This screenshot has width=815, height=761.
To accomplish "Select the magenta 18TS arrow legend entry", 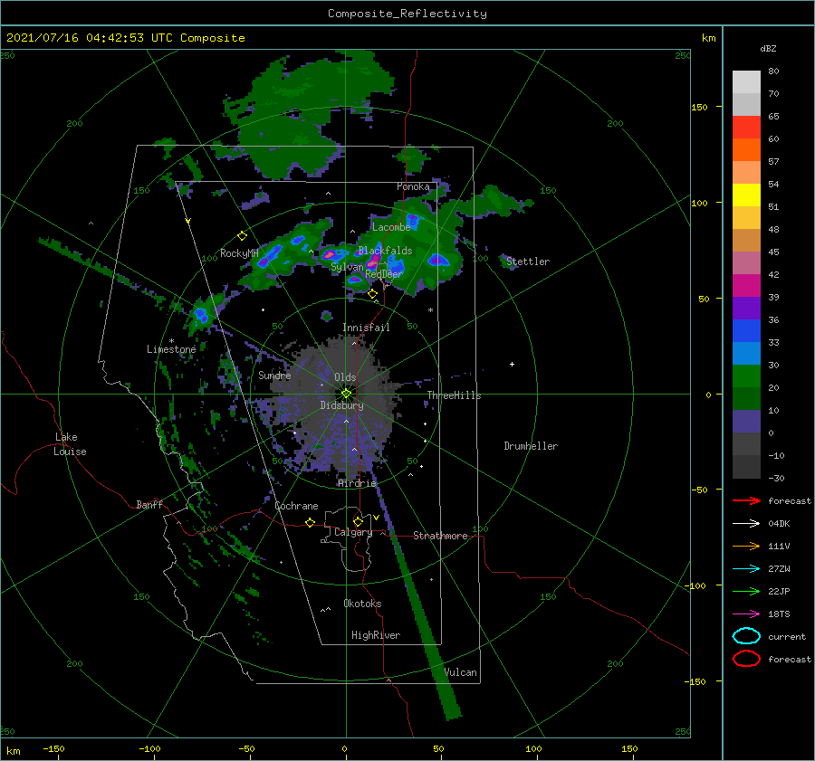I will point(746,614).
